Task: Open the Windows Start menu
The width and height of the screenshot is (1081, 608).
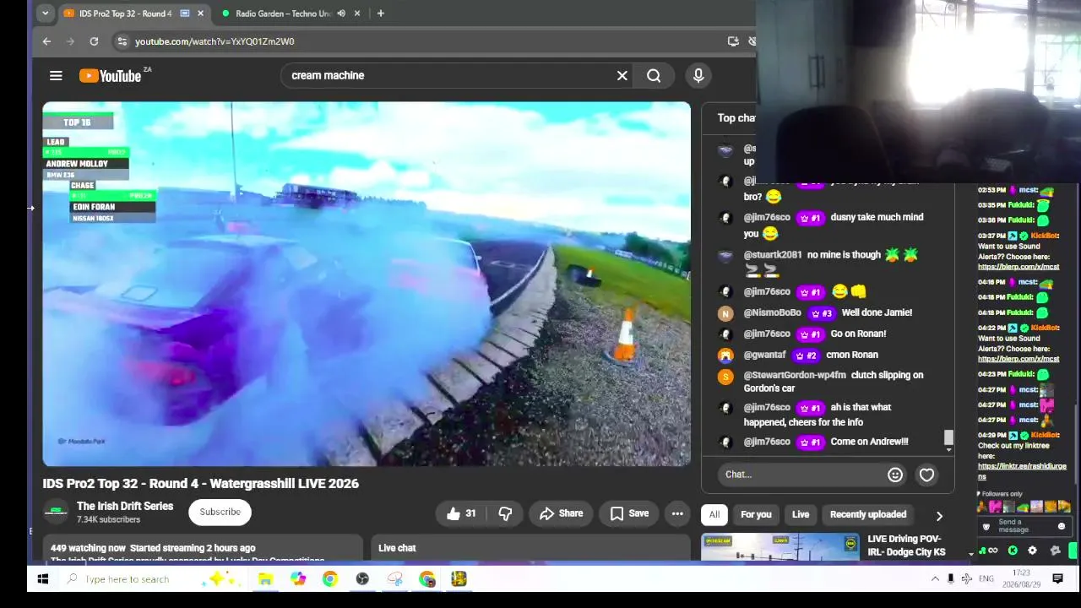Action: (x=43, y=579)
